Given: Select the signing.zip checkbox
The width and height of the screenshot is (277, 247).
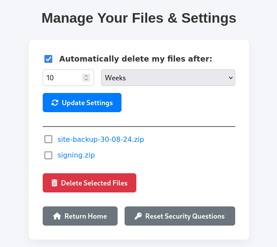Looking at the screenshot, I should pyautogui.click(x=48, y=155).
